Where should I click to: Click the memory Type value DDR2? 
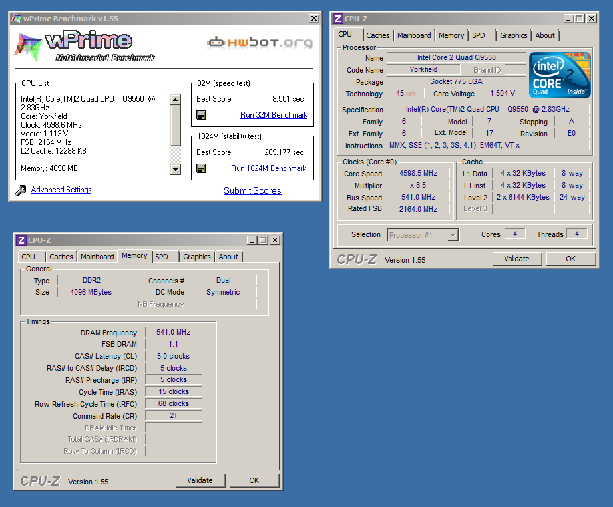(91, 280)
